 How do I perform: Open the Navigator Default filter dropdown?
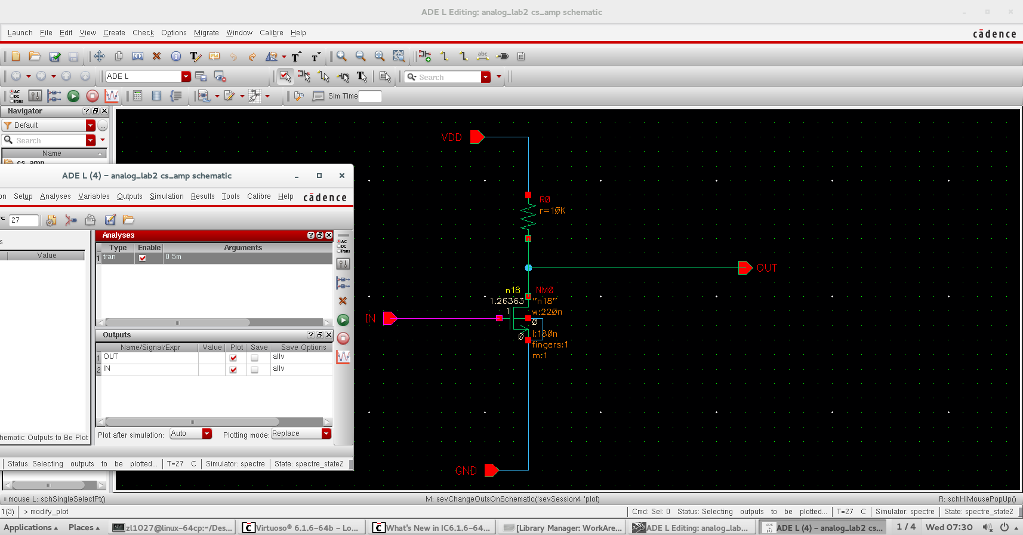[x=91, y=125]
